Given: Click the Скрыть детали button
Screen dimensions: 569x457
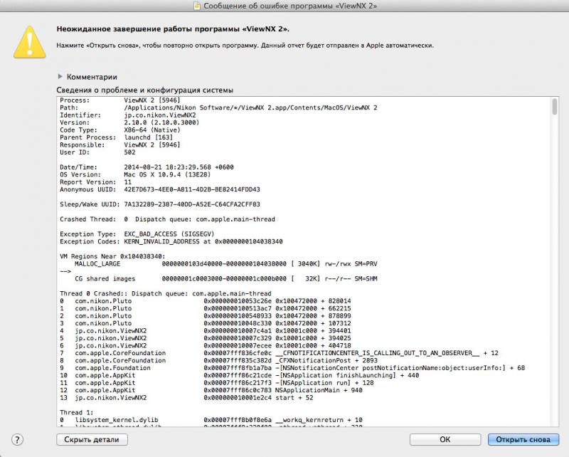Looking at the screenshot, I should (x=92, y=440).
